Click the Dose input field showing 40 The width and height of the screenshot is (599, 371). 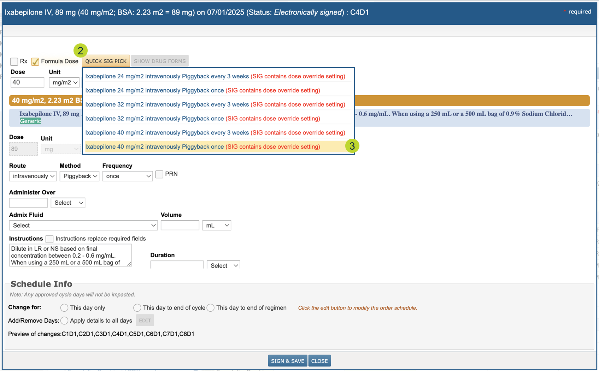27,83
